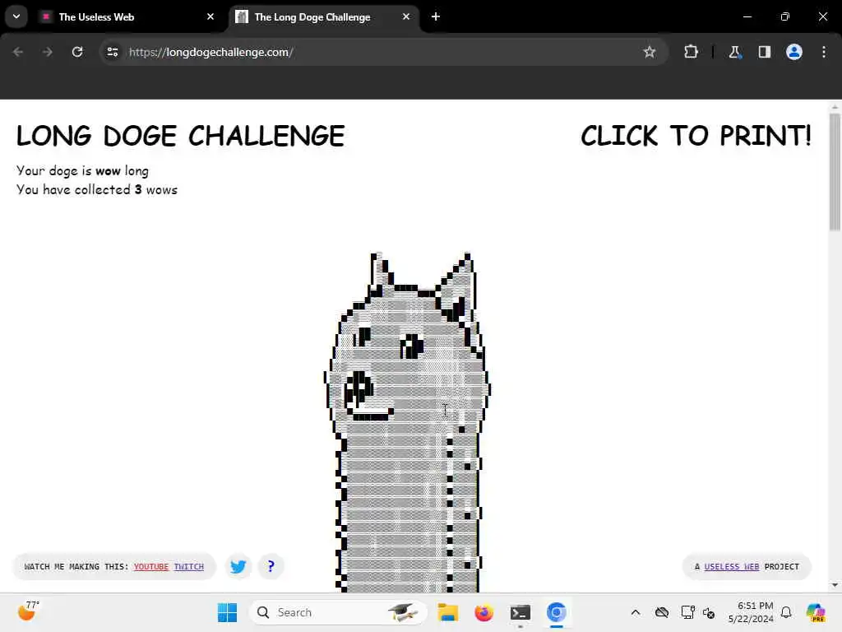Click the taskbar Search box

coord(338,612)
